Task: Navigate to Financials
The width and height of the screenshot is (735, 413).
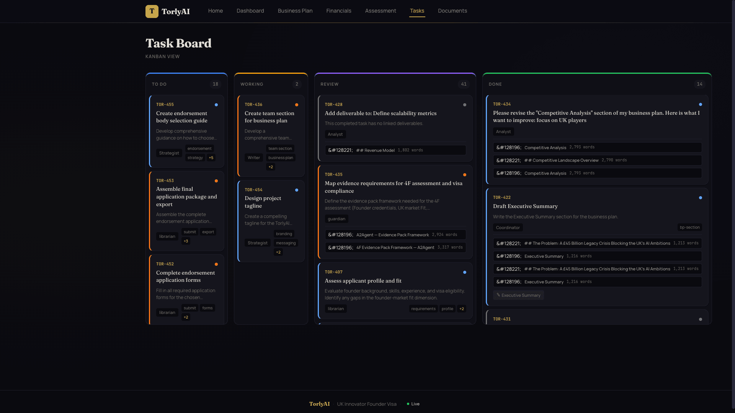Action: (x=338, y=11)
